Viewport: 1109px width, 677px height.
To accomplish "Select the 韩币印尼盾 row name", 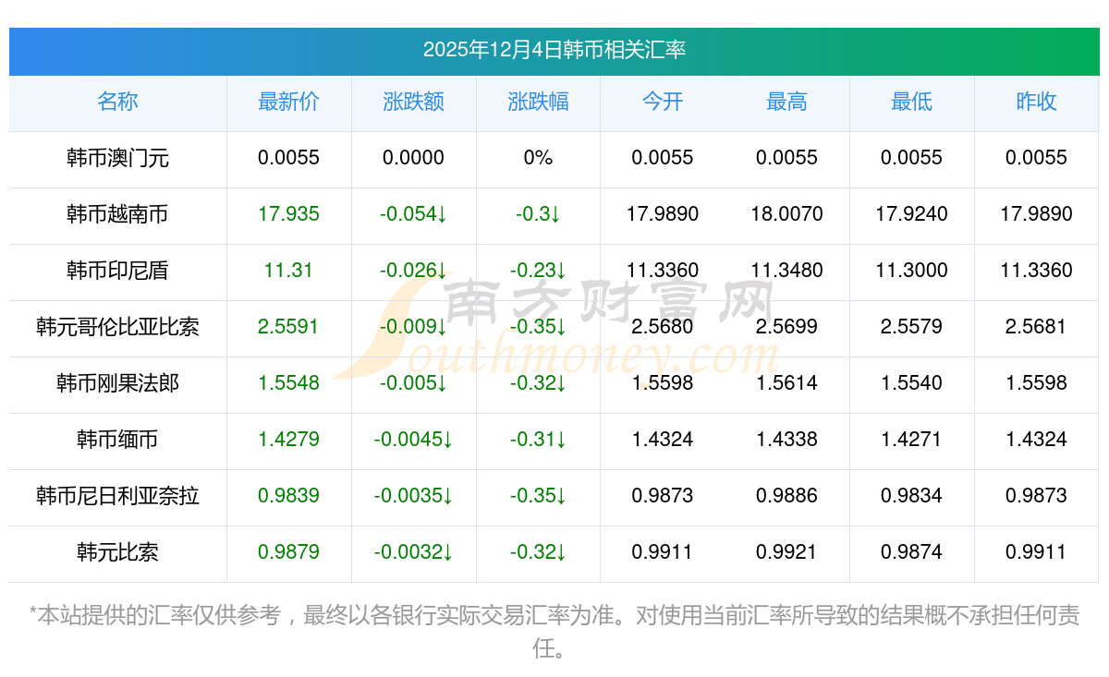I will click(x=117, y=271).
